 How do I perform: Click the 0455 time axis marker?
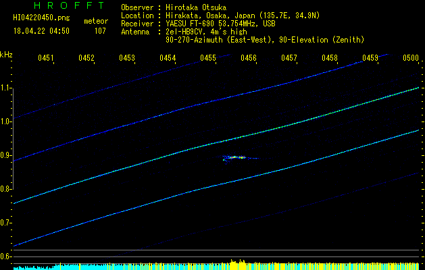(208, 57)
